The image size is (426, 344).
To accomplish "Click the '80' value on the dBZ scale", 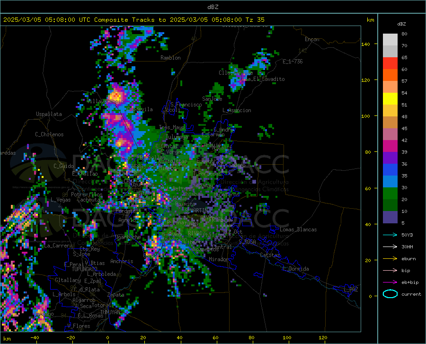I will 404,34.
